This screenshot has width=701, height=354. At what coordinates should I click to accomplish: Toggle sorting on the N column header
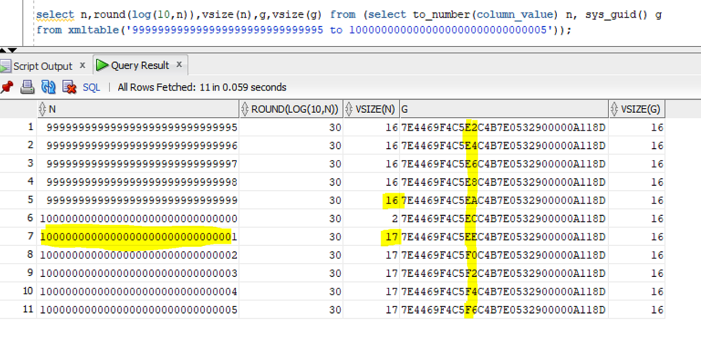[x=41, y=109]
